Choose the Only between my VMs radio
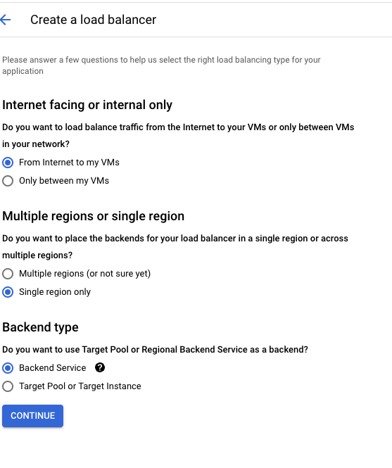 click(x=8, y=181)
